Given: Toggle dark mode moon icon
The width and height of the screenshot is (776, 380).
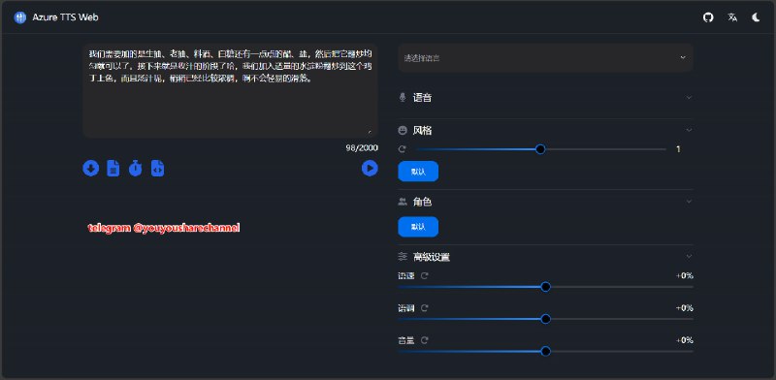Looking at the screenshot, I should coord(756,17).
